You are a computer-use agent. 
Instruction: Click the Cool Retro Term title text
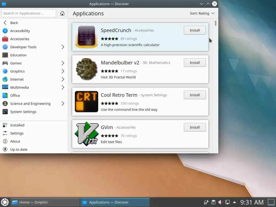click(119, 95)
